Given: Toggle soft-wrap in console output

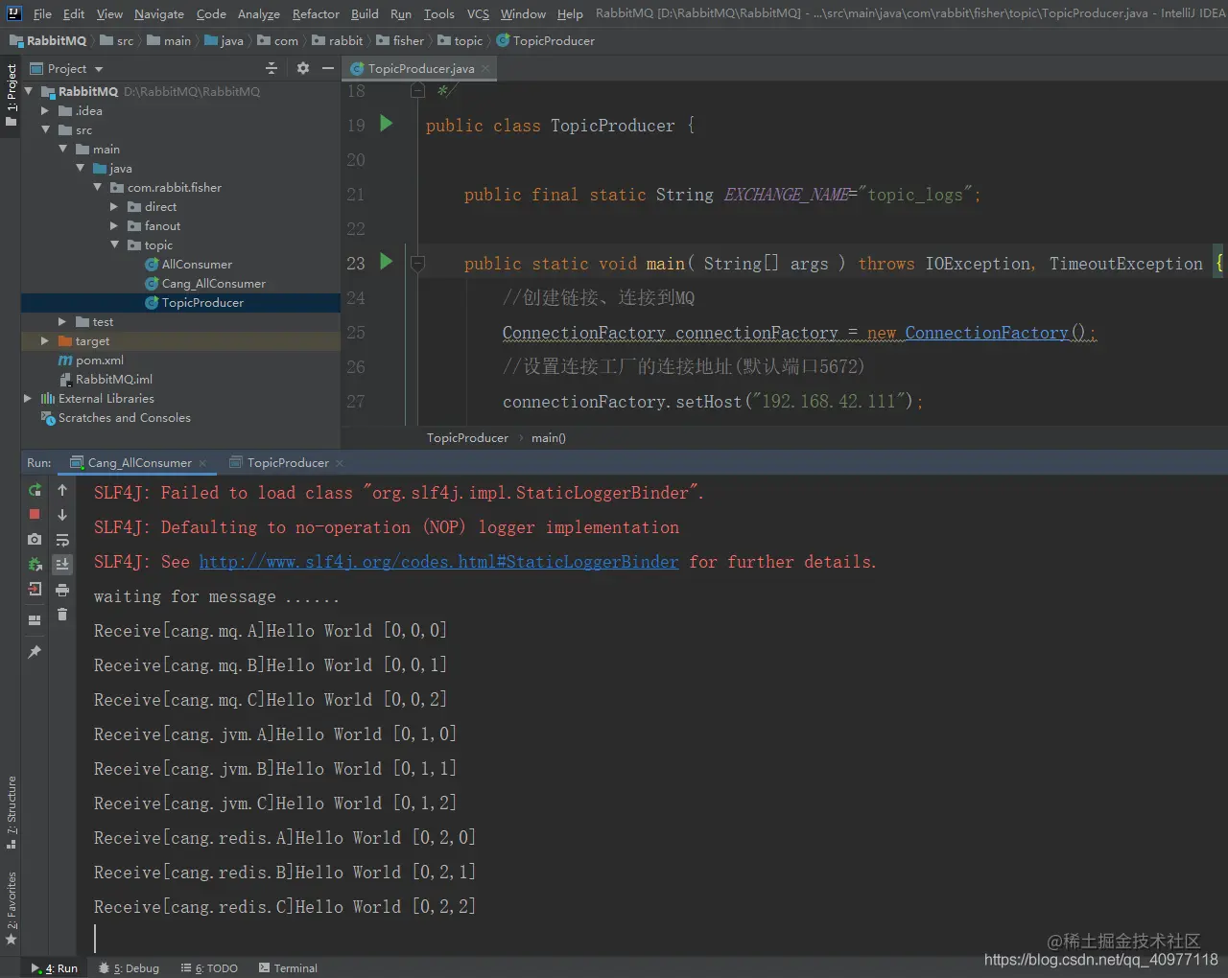Looking at the screenshot, I should coord(62,540).
